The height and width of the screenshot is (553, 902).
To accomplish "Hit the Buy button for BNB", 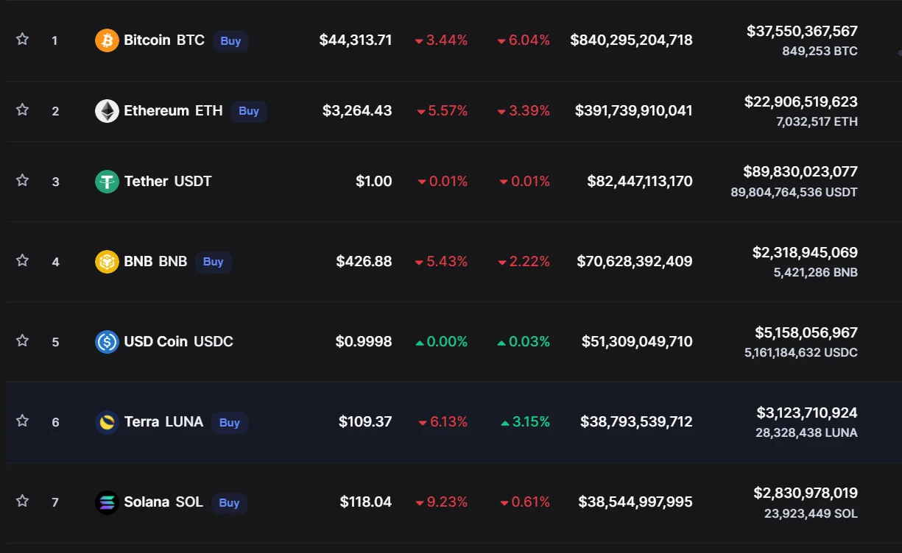I will point(214,262).
